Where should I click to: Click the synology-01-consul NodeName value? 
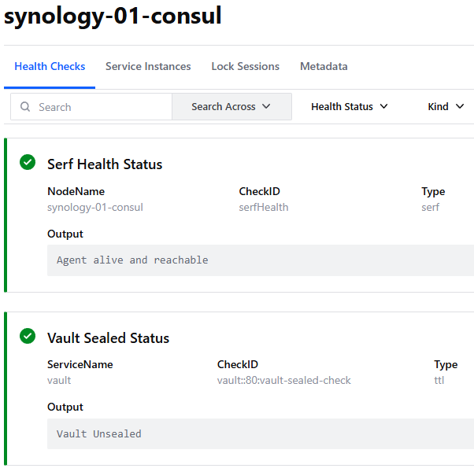click(x=95, y=208)
